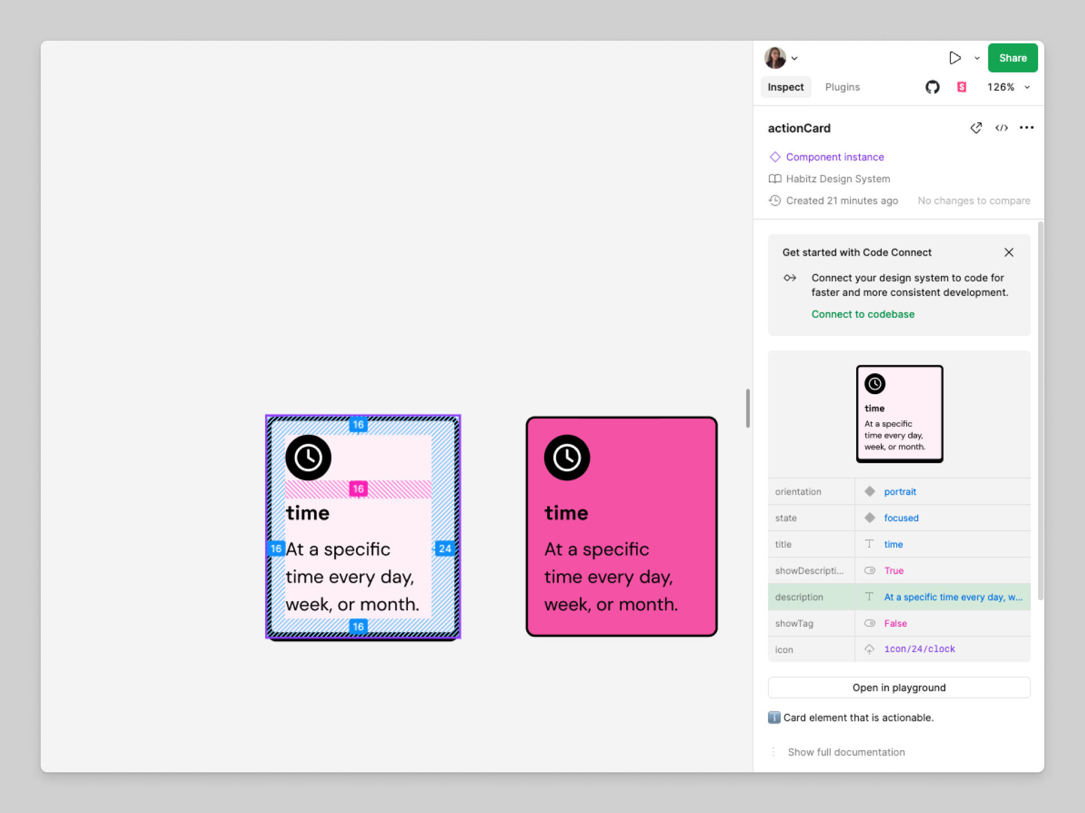Close the Code Connect banner
The width and height of the screenshot is (1085, 813).
pos(1009,252)
